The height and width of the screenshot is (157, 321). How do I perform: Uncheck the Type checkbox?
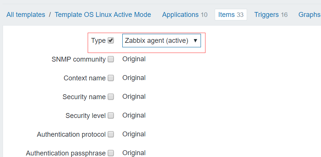[x=111, y=41]
